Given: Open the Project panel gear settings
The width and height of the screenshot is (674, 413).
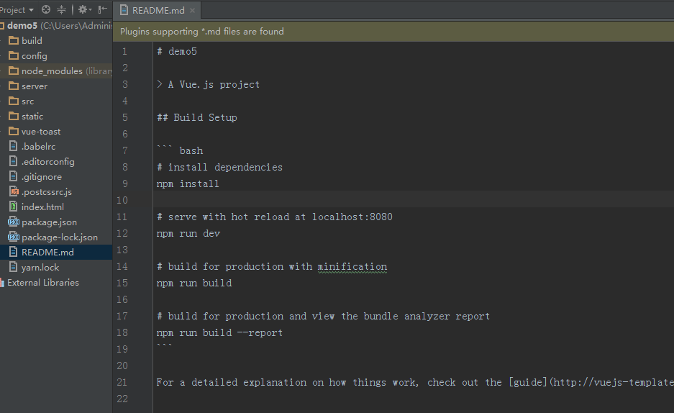Looking at the screenshot, I should pos(85,9).
